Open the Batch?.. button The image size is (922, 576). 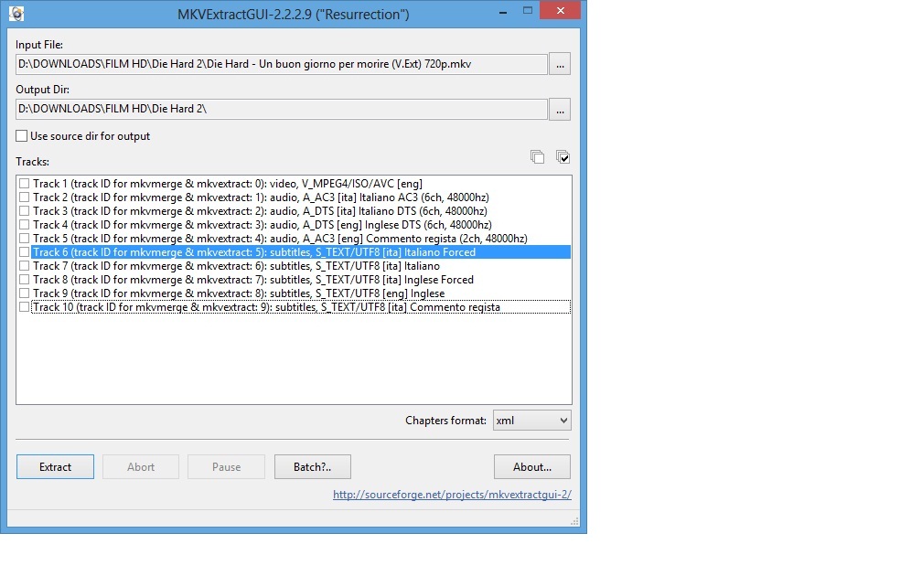click(312, 467)
